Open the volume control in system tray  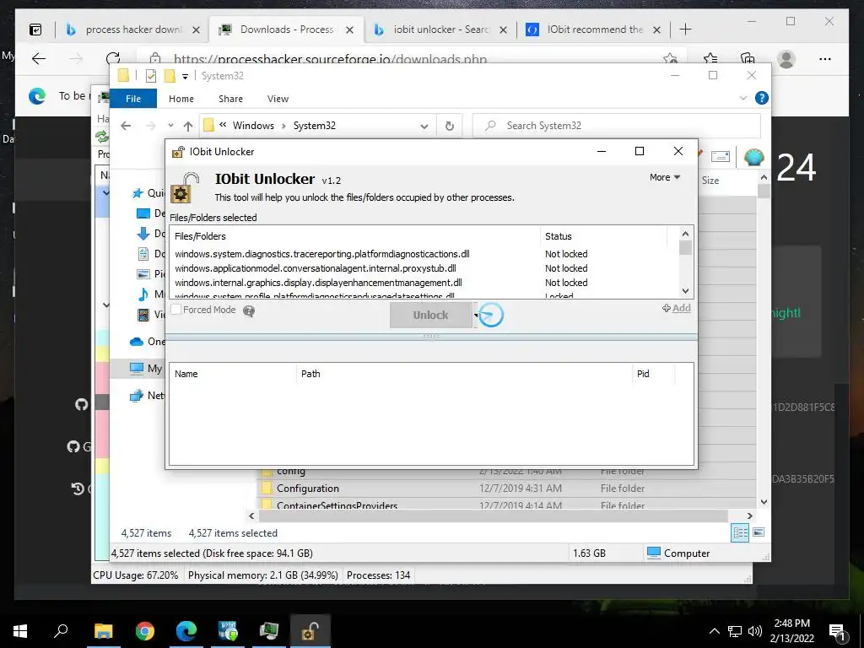(755, 631)
